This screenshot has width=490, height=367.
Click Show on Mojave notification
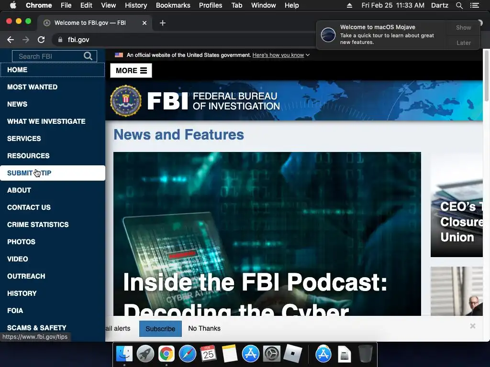pos(463,27)
